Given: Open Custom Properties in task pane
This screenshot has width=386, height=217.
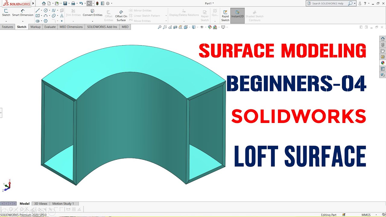Looking at the screenshot, I should (383, 69).
